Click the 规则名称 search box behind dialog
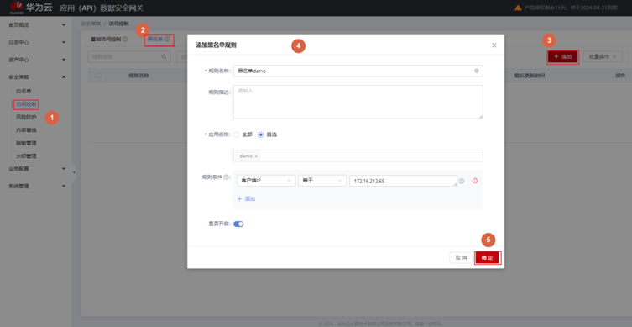The width and height of the screenshot is (632, 327). click(129, 57)
